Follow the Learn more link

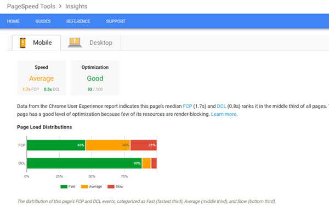[224, 114]
